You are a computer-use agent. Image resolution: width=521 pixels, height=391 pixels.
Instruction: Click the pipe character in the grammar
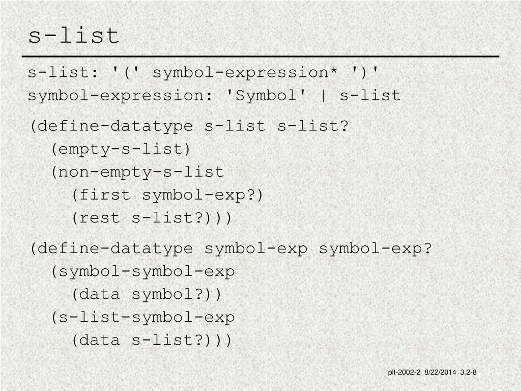click(323, 95)
